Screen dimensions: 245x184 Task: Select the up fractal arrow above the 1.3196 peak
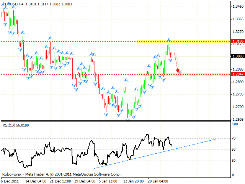[x=169, y=39]
